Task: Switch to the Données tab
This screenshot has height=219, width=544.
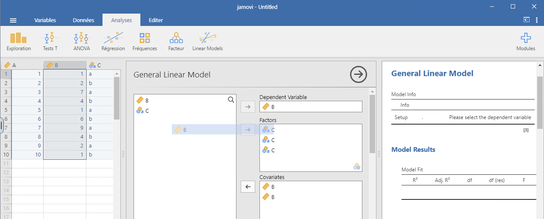Action: pyautogui.click(x=83, y=20)
